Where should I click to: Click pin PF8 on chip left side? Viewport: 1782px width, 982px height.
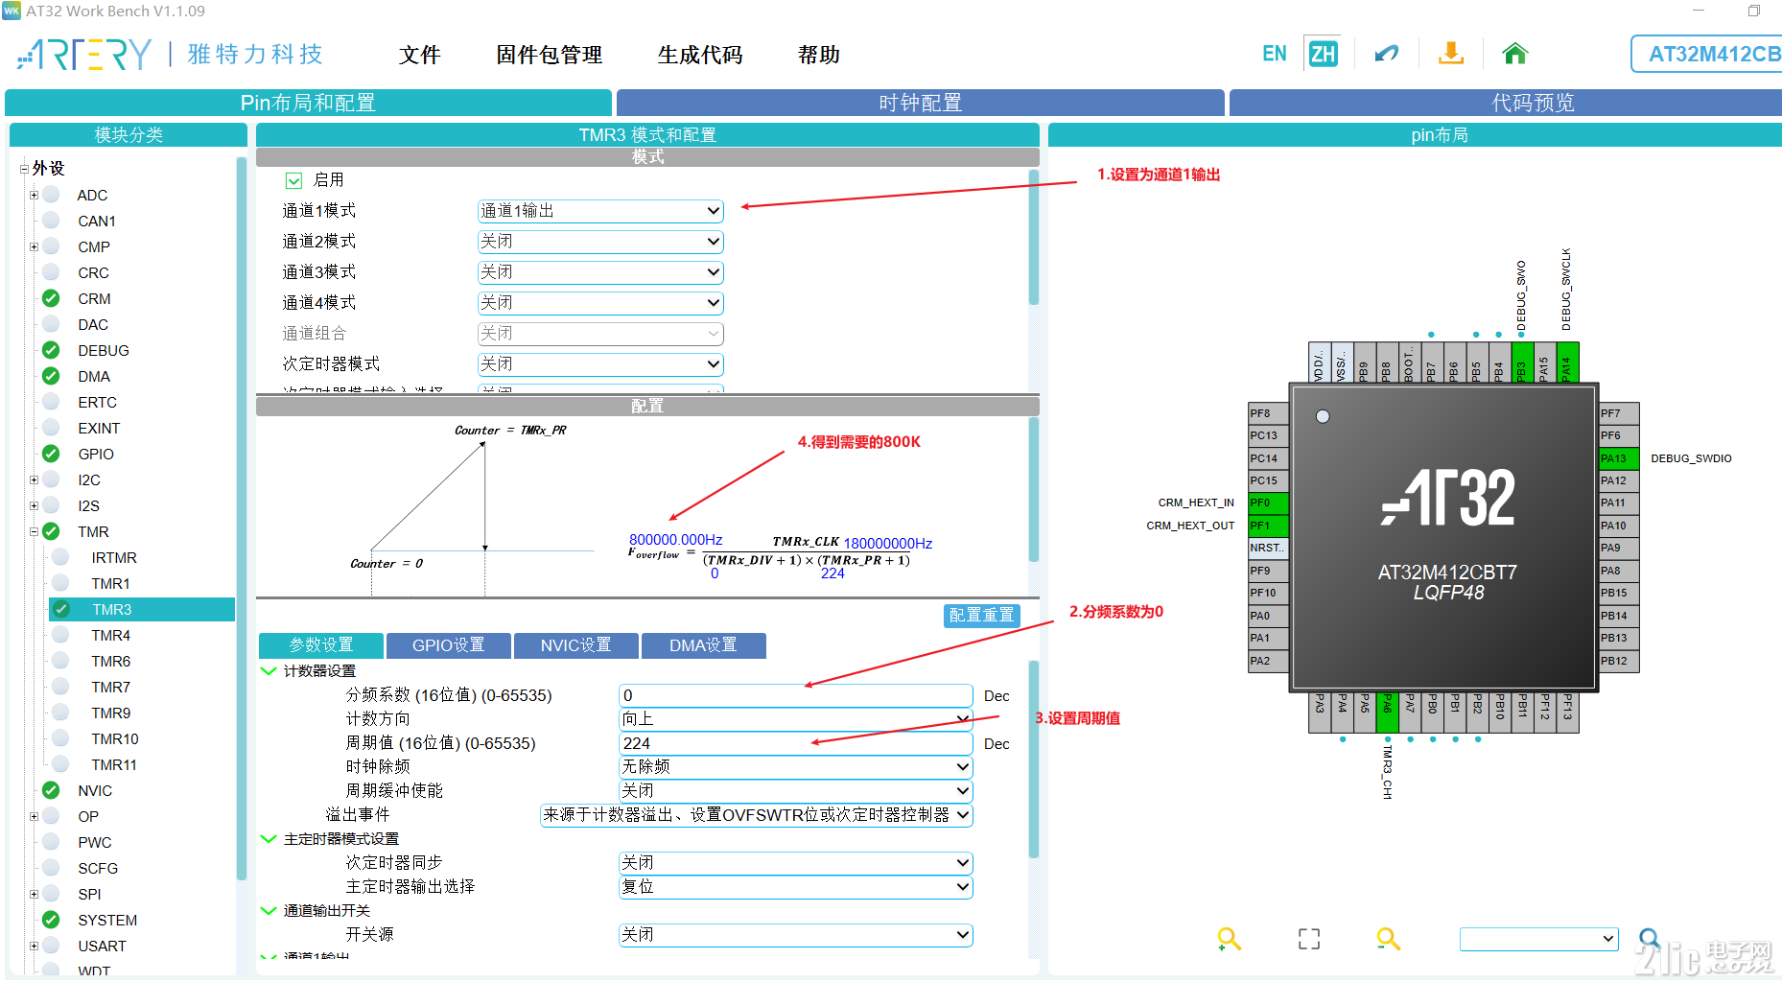click(1268, 413)
